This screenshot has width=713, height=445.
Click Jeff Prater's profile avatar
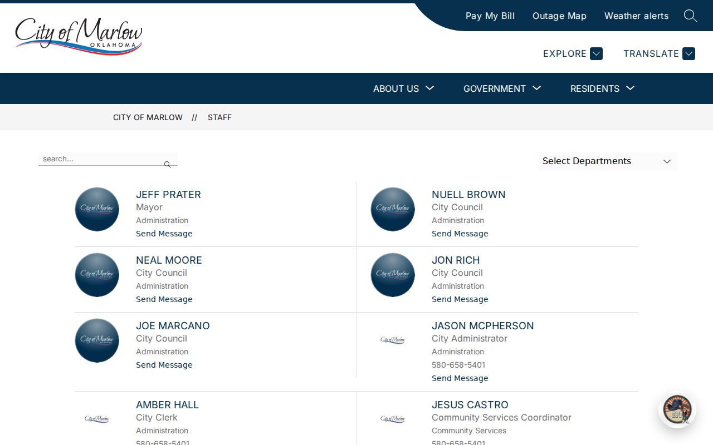97,209
